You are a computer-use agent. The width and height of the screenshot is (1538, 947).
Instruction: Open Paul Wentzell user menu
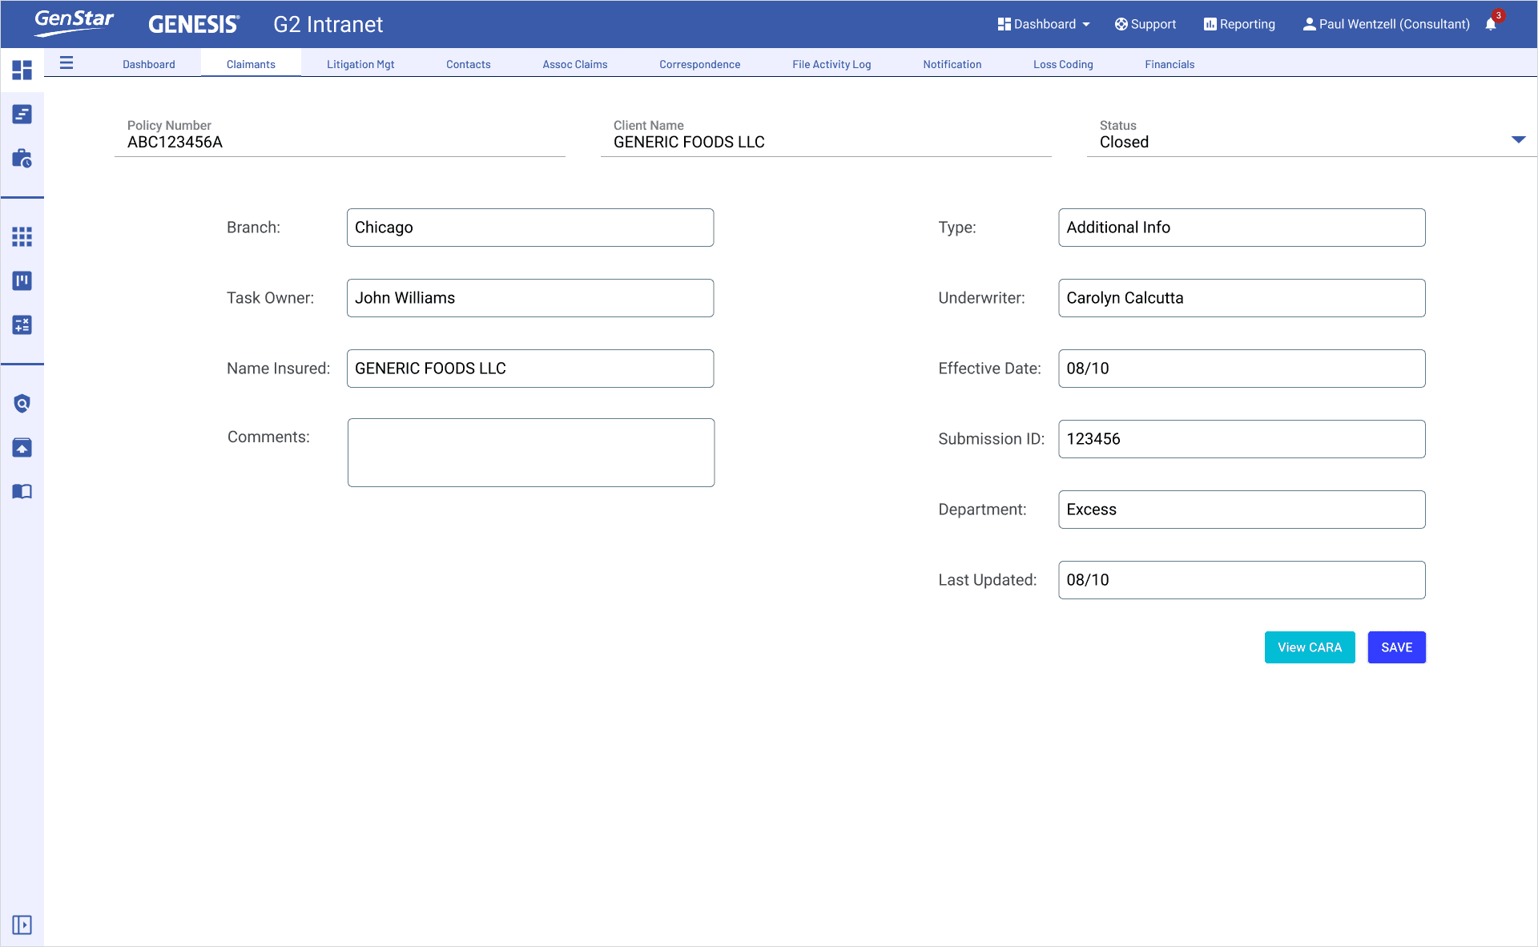click(1386, 24)
